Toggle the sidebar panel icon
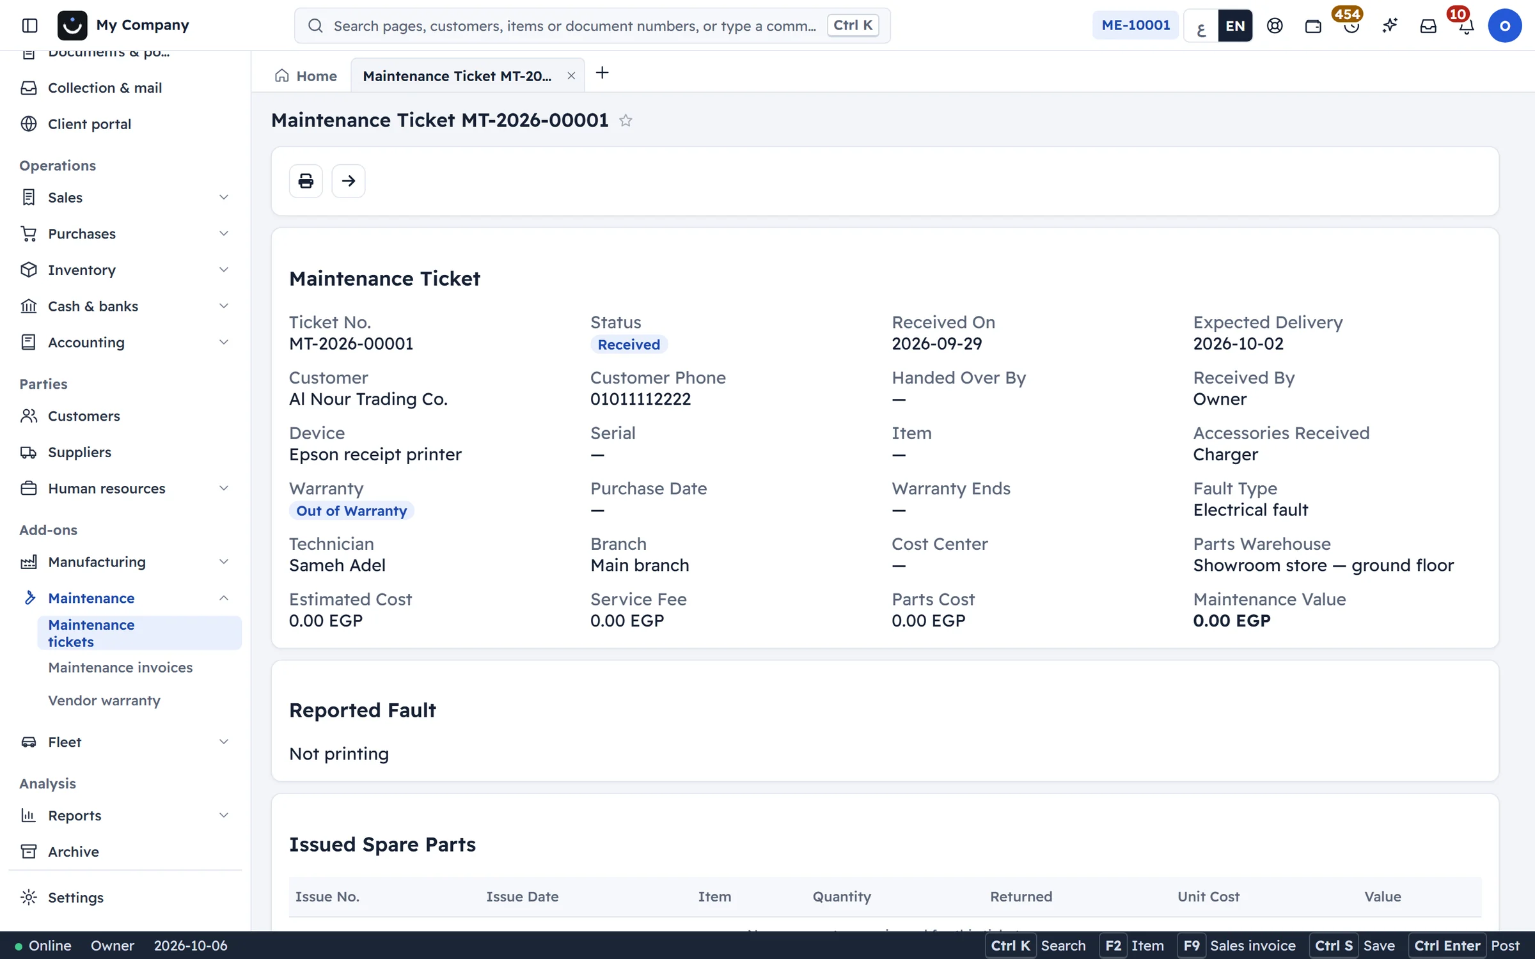Viewport: 1535px width, 959px height. [x=29, y=26]
